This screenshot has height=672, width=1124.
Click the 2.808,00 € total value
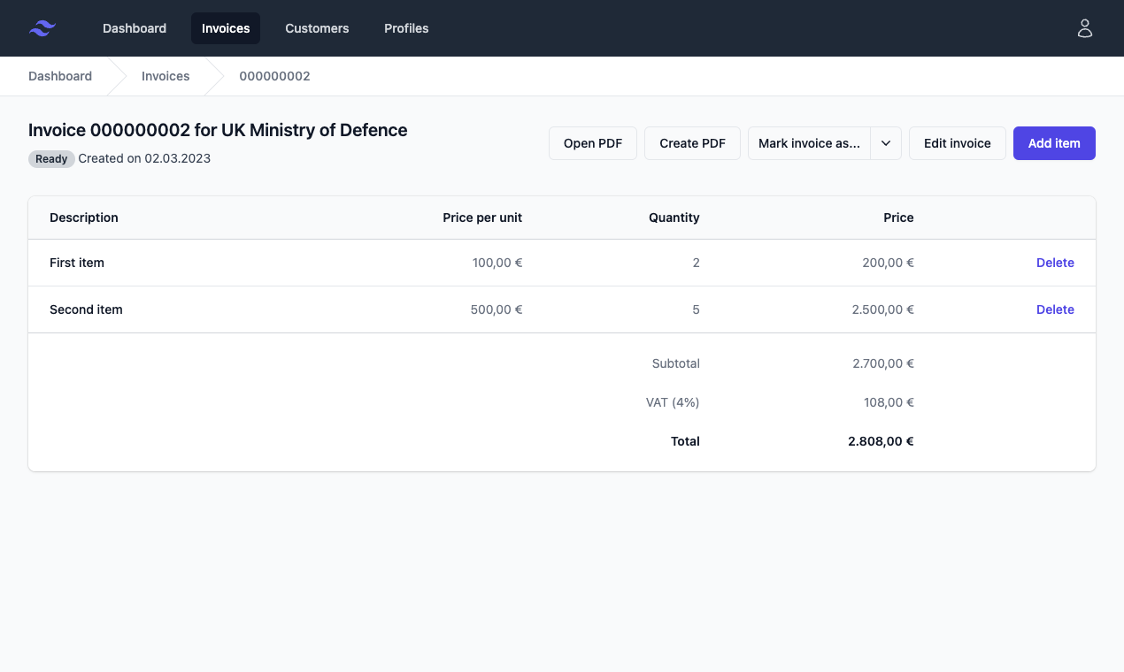881,441
